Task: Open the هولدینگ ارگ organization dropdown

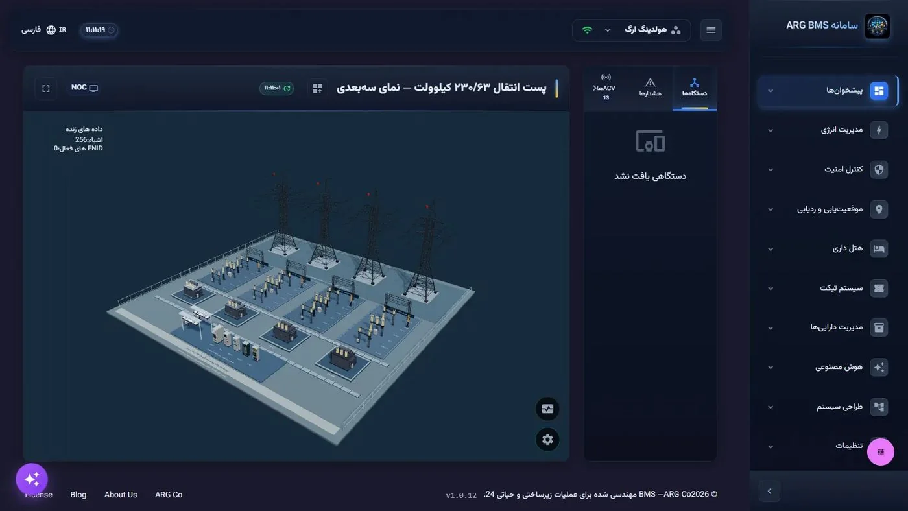Action: click(632, 30)
